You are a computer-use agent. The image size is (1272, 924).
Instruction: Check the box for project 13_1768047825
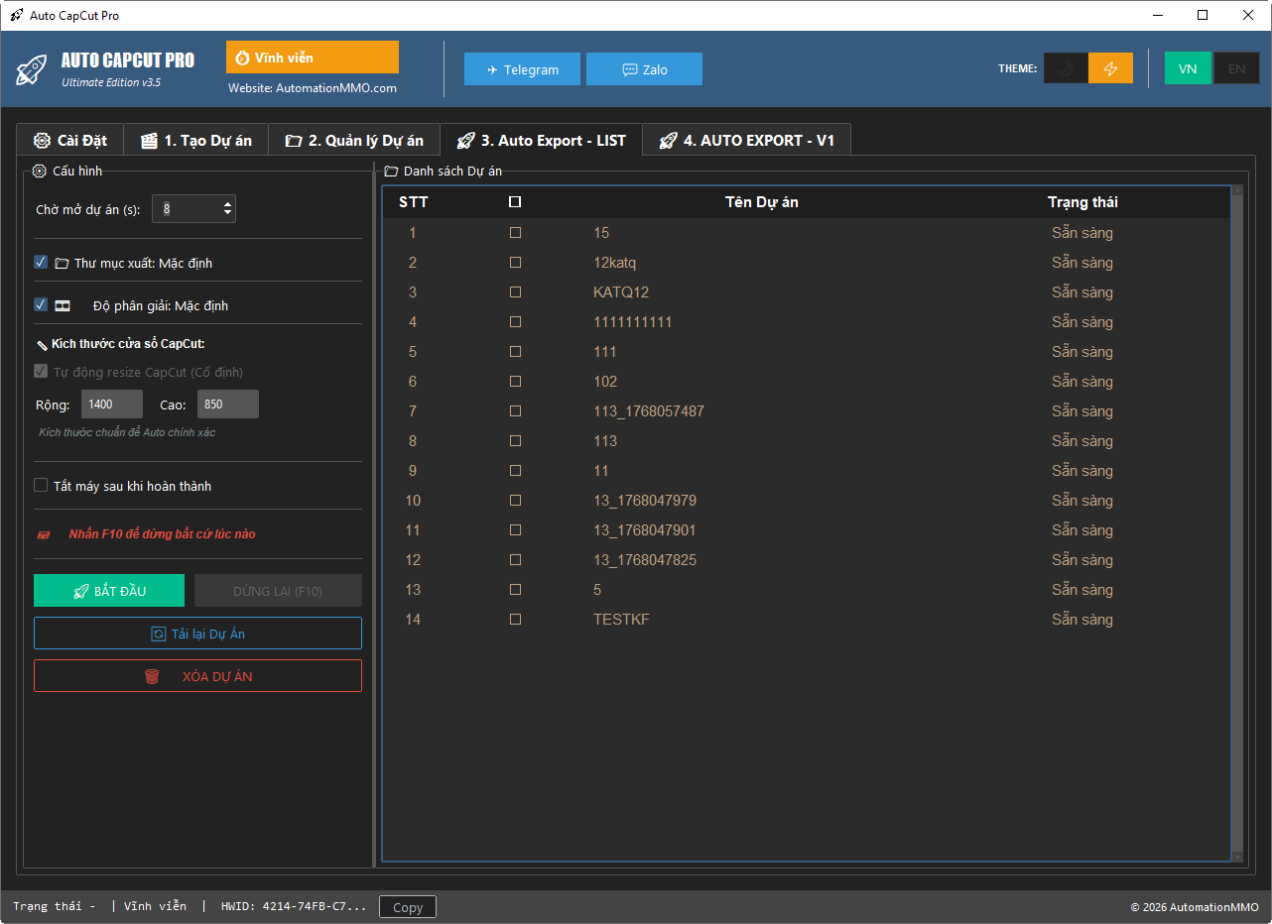click(515, 560)
